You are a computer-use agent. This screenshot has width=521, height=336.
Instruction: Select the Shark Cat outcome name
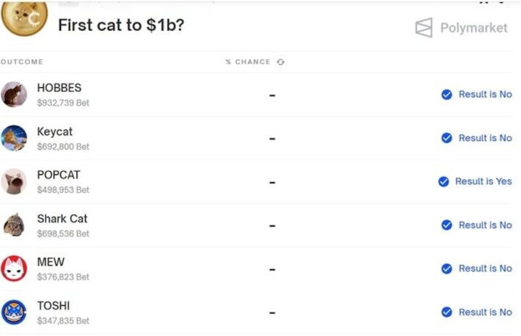pyautogui.click(x=62, y=219)
